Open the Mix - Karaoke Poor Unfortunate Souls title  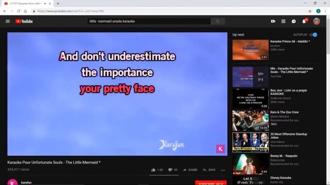click(291, 70)
